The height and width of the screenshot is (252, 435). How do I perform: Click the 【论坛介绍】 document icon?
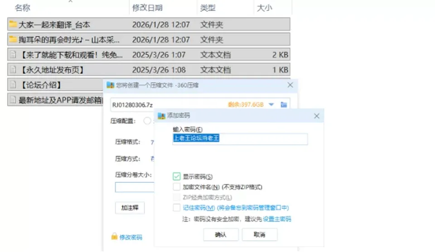13,85
